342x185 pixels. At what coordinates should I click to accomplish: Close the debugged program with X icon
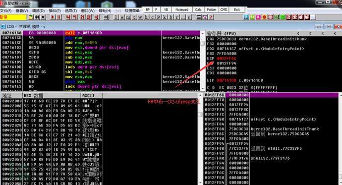coord(43,17)
